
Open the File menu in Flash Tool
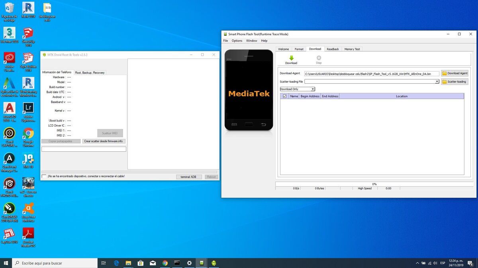coord(225,40)
